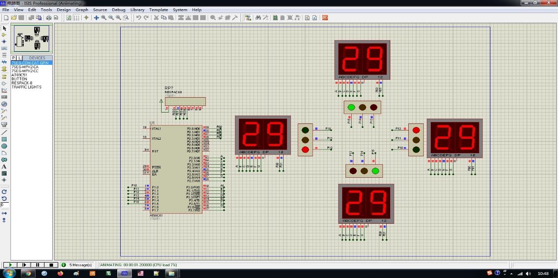This screenshot has height=278, width=558.
Task: Pause the running simulation
Action: [38, 265]
